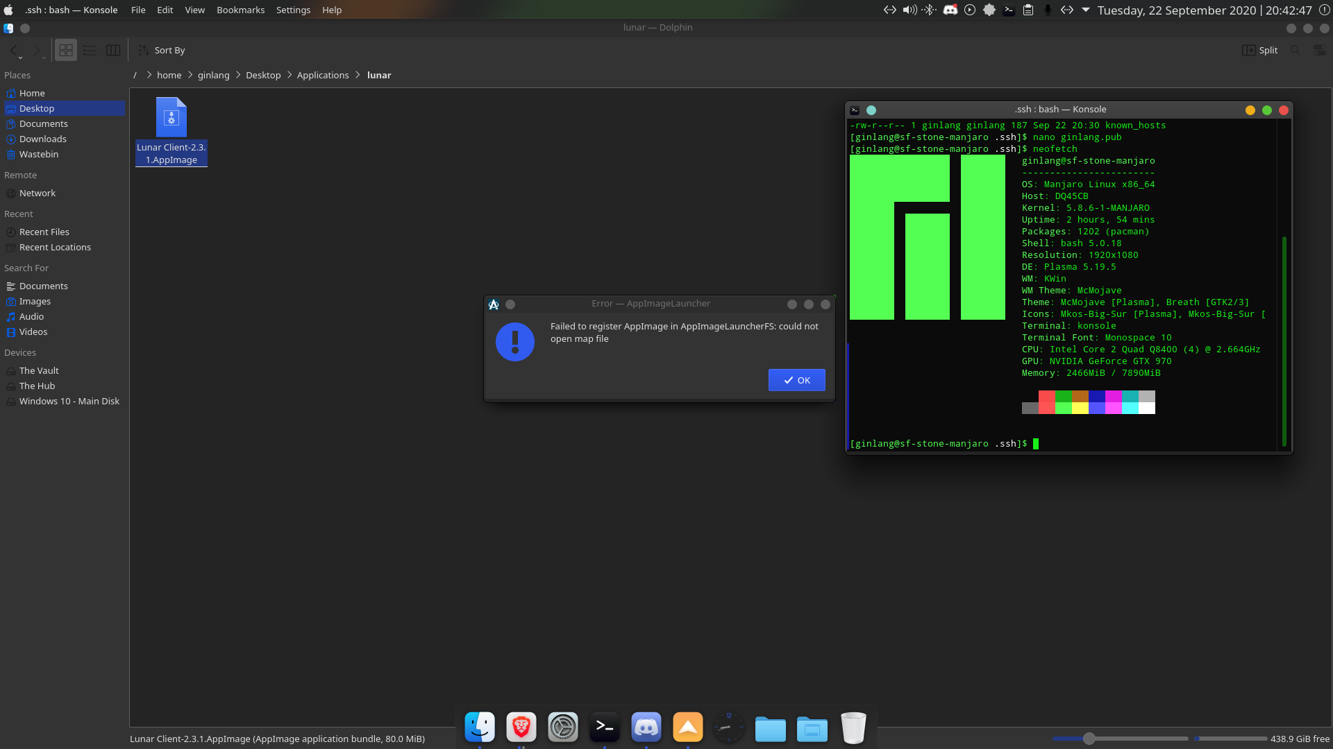Switch Dolphin to detailed list view
Screen dimensions: 1333x749
pos(89,50)
